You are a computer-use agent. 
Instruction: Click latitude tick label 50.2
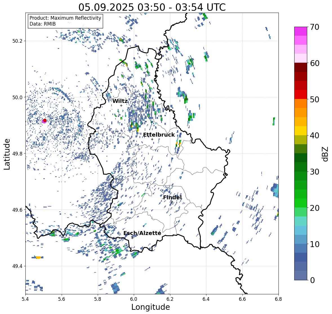click(x=17, y=41)
